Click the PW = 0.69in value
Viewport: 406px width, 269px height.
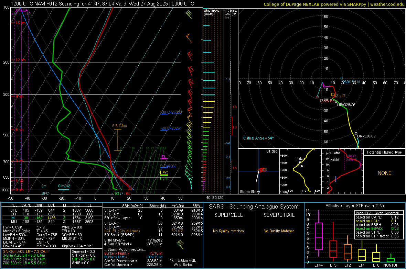12,227
